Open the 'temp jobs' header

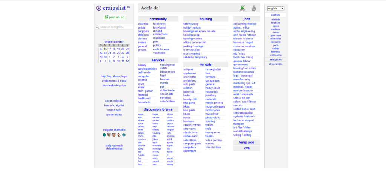(247, 143)
